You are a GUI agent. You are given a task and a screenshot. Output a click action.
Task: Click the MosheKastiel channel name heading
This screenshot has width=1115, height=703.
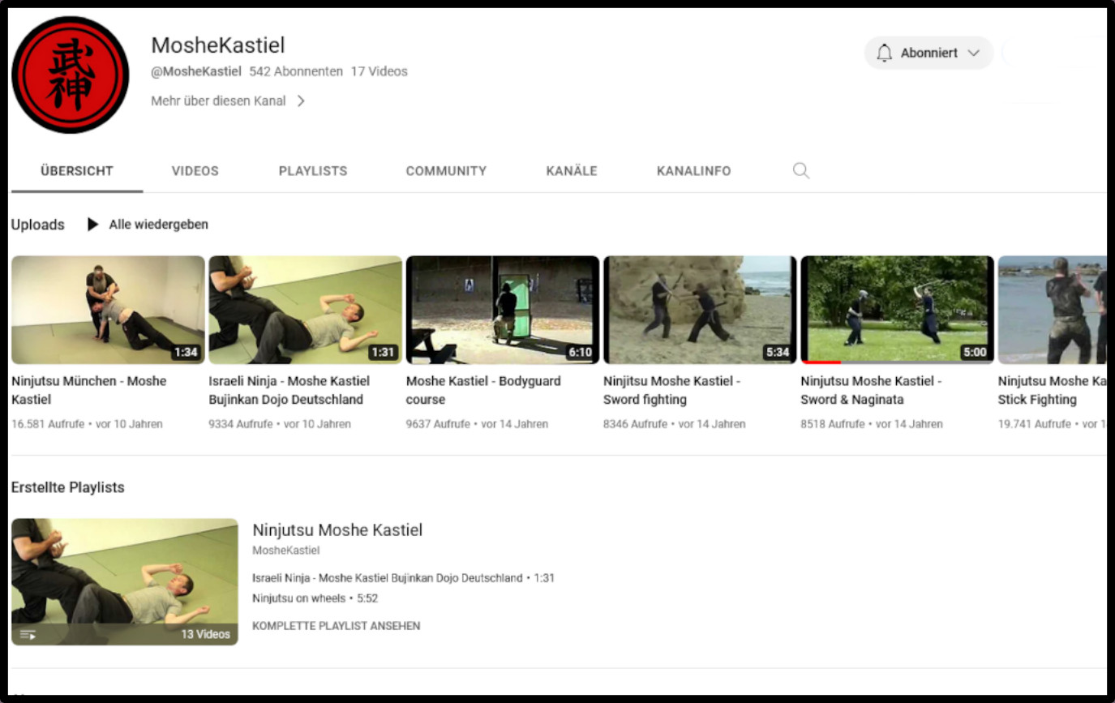click(x=218, y=45)
